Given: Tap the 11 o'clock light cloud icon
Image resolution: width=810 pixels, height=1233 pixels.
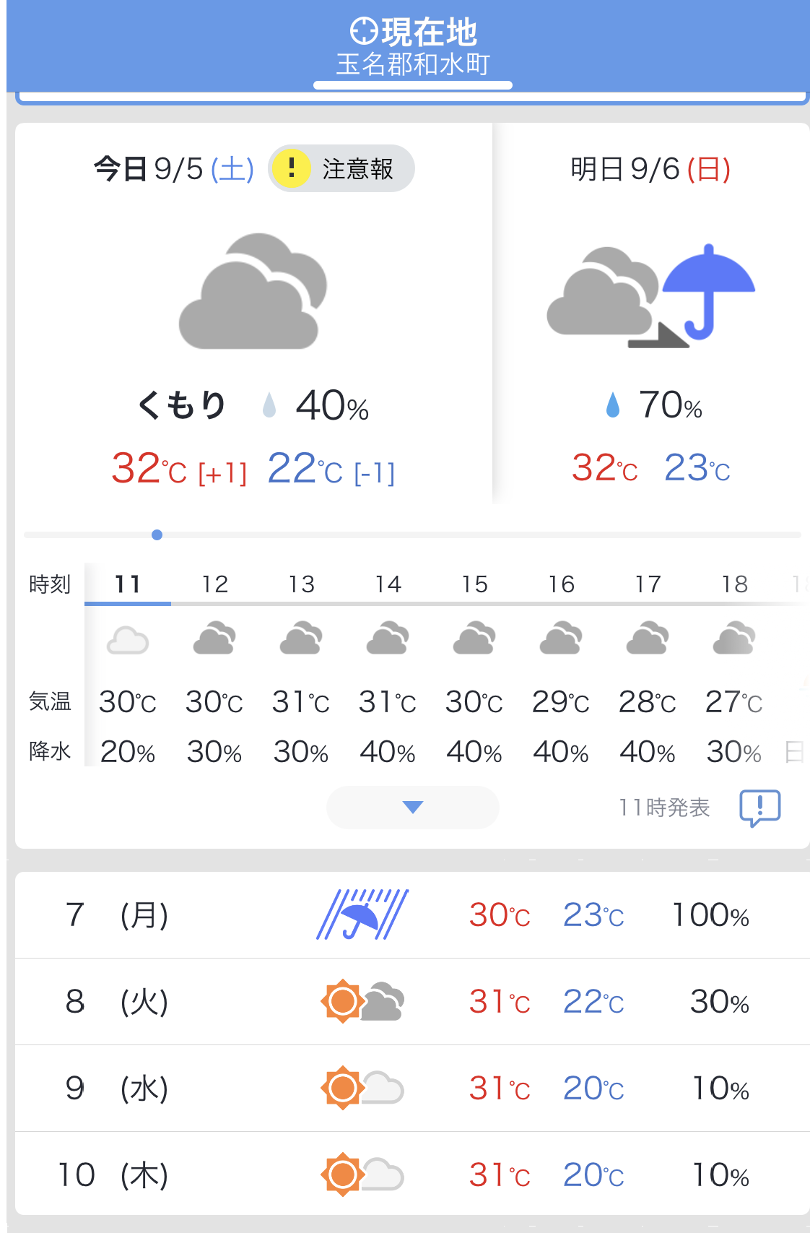Looking at the screenshot, I should click(x=128, y=640).
